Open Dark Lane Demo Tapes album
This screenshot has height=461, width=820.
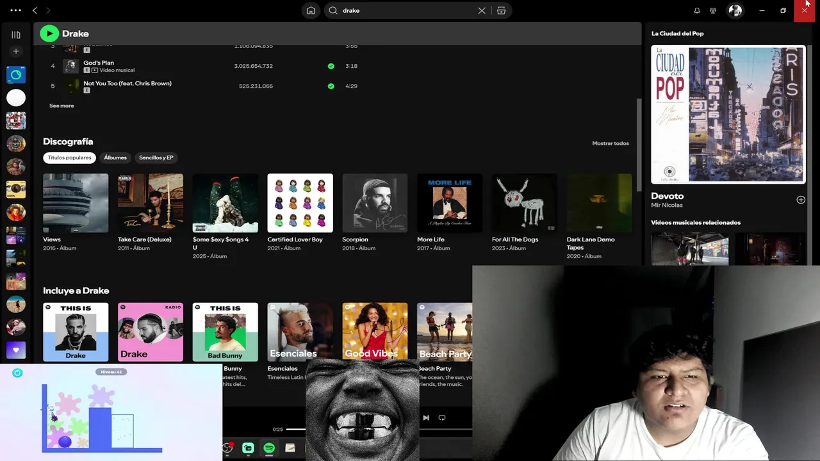click(600, 203)
